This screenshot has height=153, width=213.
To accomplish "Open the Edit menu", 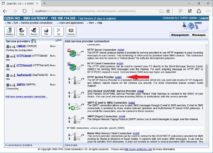I will point(16,23).
